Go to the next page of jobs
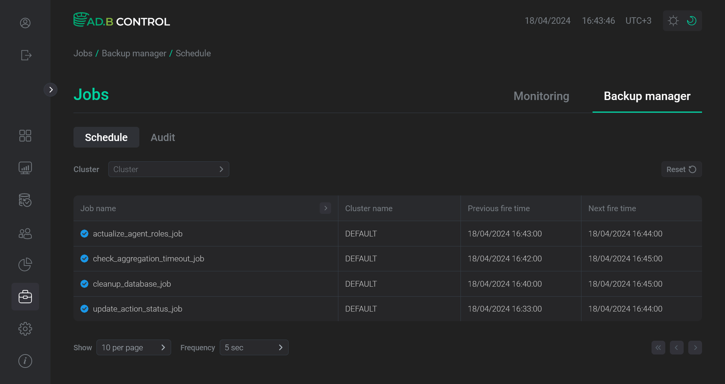The height and width of the screenshot is (384, 725). point(696,348)
